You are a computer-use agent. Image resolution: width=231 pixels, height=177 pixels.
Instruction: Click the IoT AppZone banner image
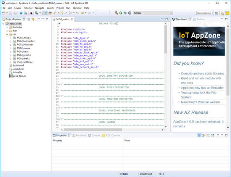point(199,41)
